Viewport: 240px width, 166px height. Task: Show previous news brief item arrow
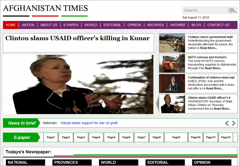(227, 123)
